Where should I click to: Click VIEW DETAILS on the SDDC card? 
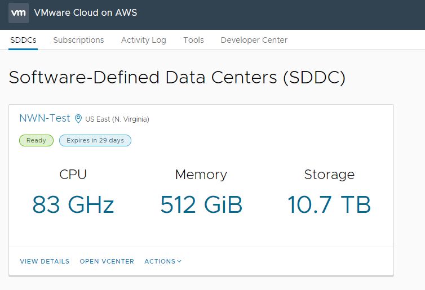[45, 261]
